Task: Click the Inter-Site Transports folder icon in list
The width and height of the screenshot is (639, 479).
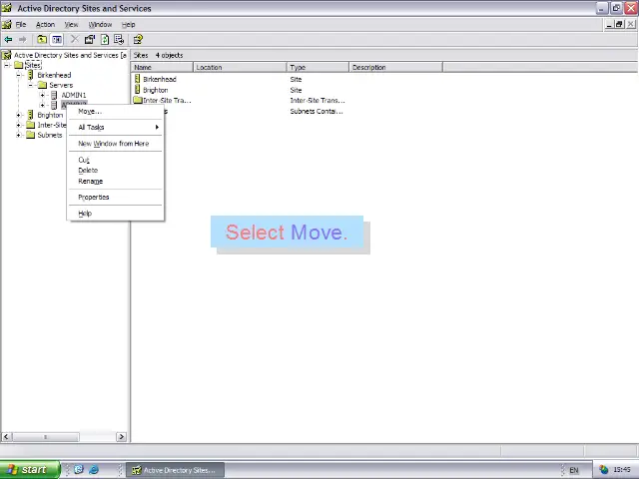Action: [x=138, y=100]
